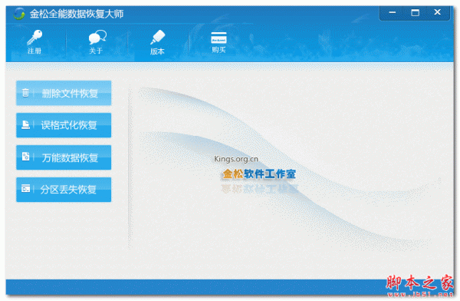460x301 pixels.
Task: Click the 金松全能数据恢复大师 window title
Action: click(x=77, y=14)
